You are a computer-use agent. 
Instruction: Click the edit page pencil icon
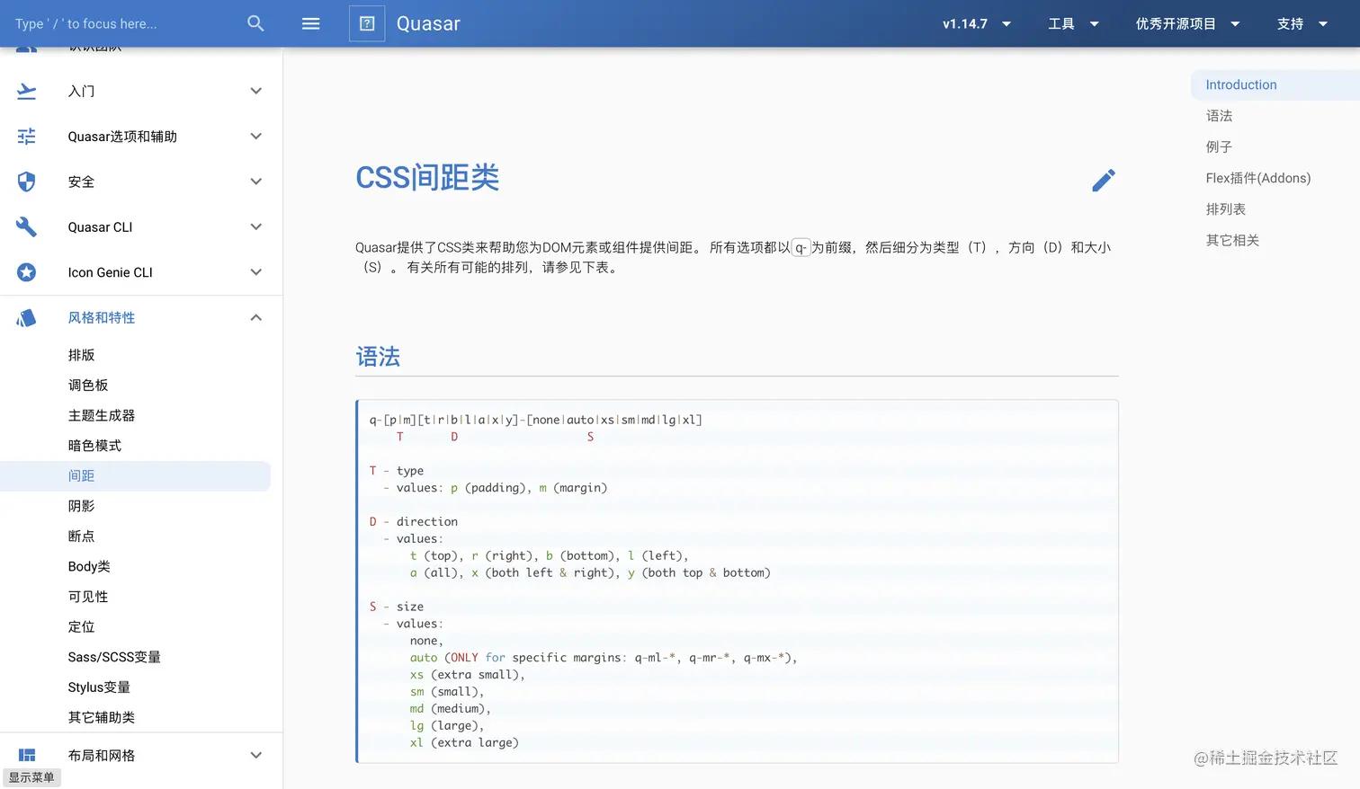1104,181
